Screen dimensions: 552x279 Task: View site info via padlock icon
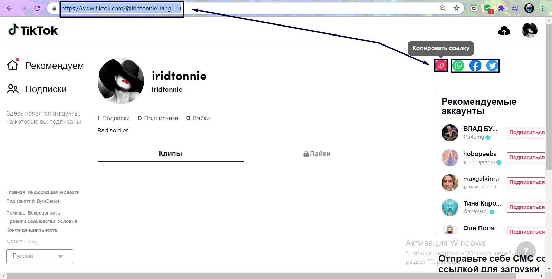tap(54, 8)
